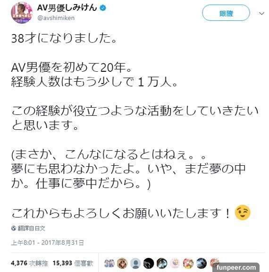Click the globe translate icon
269x272 pixels.
point(14,228)
